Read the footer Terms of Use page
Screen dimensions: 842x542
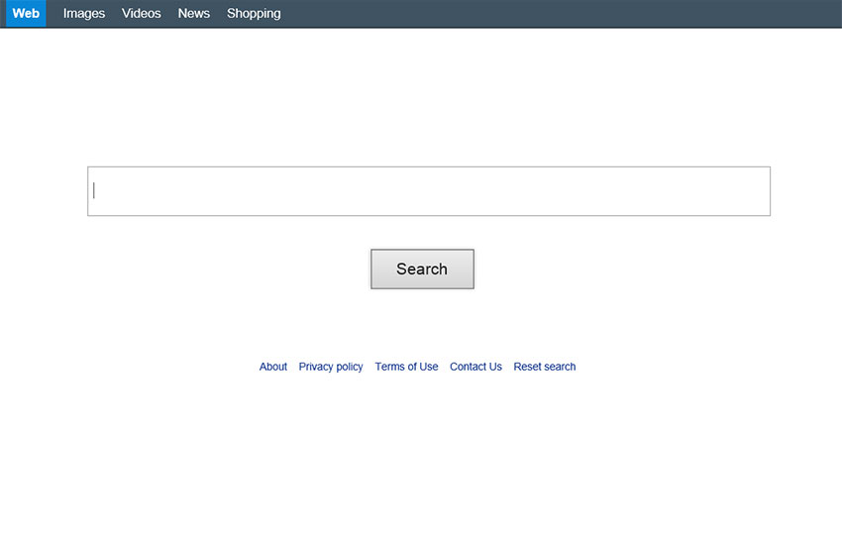coord(406,367)
